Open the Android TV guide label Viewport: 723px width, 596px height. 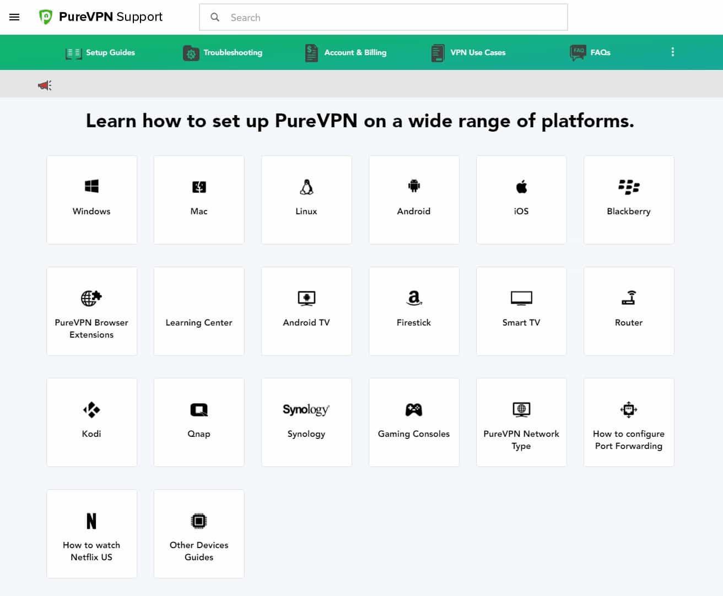pos(306,322)
